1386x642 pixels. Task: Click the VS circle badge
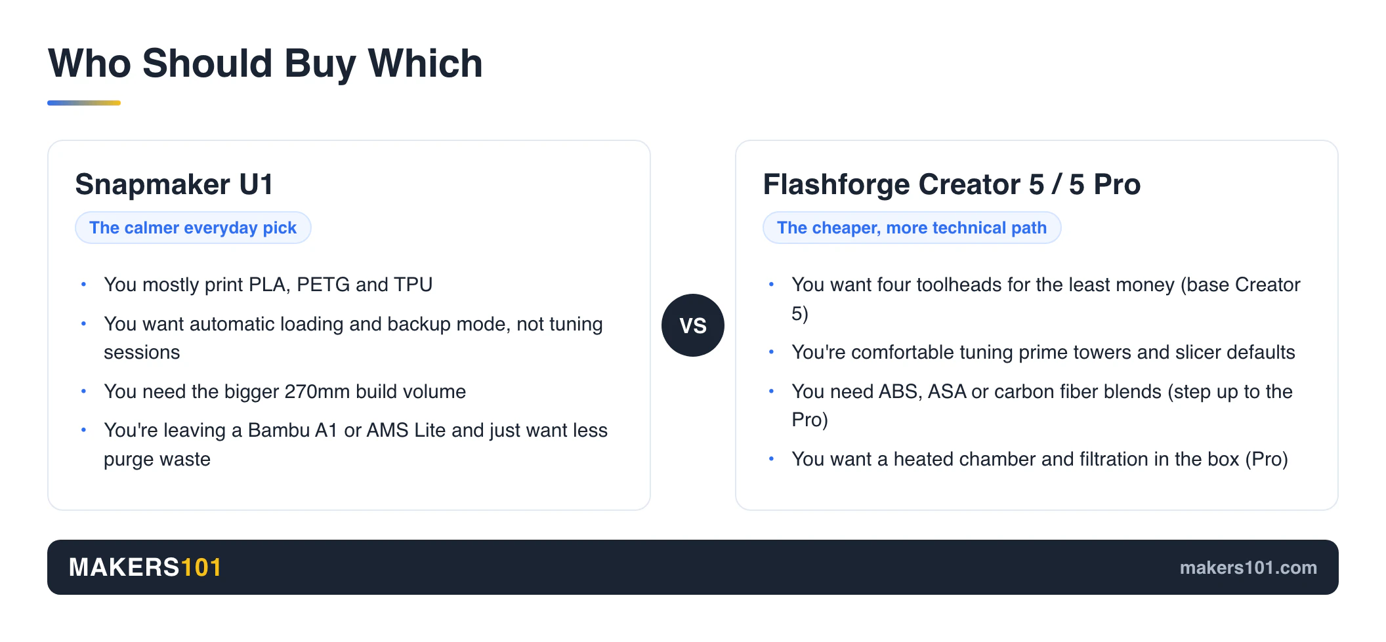coord(692,325)
